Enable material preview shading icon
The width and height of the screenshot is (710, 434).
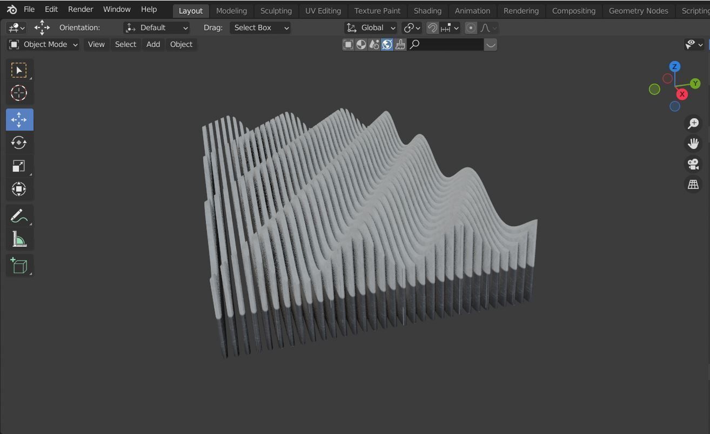[374, 44]
